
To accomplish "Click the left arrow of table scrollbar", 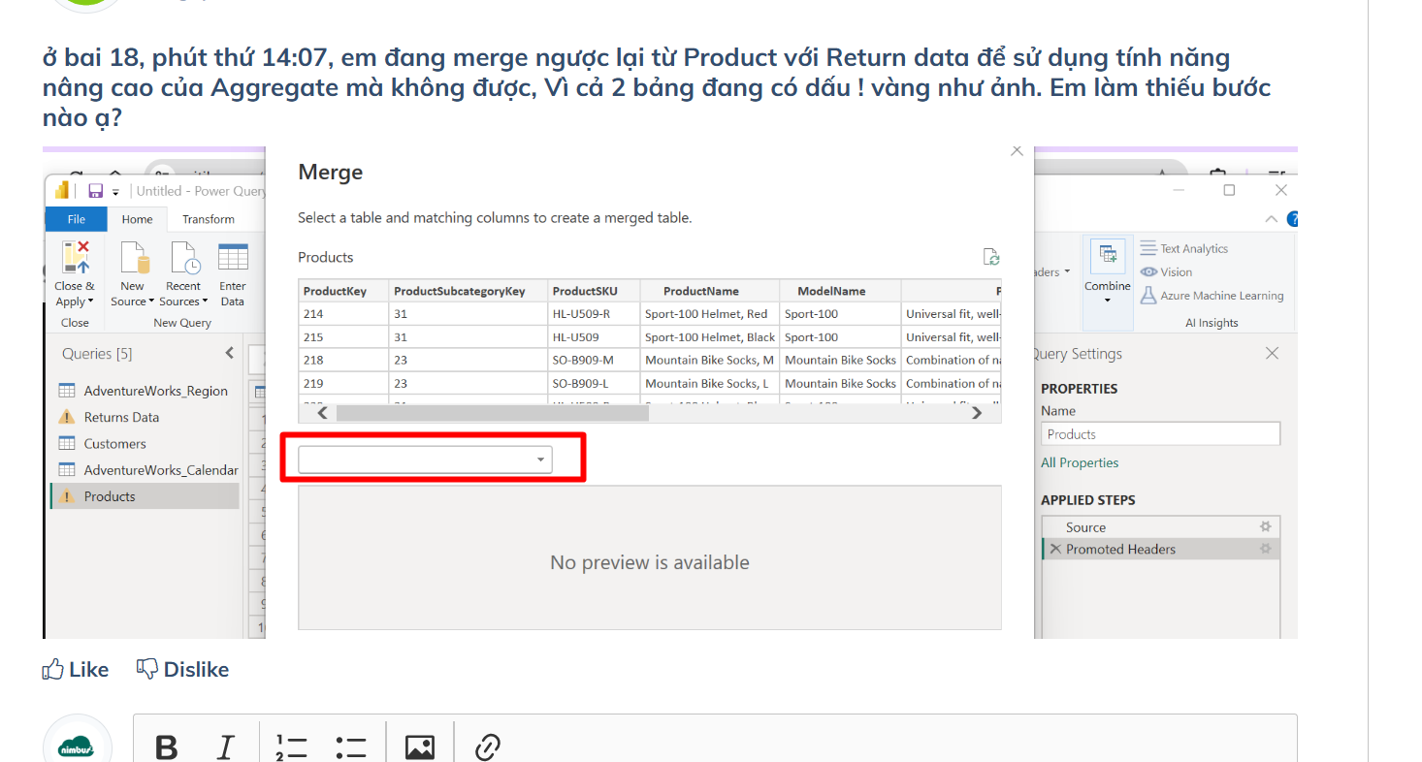I will tap(322, 413).
